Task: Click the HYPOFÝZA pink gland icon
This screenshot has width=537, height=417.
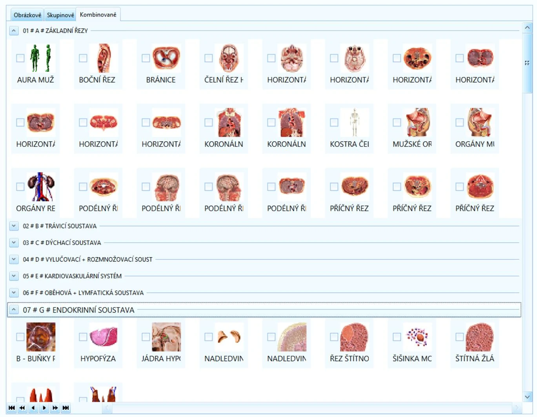Action: [x=104, y=337]
